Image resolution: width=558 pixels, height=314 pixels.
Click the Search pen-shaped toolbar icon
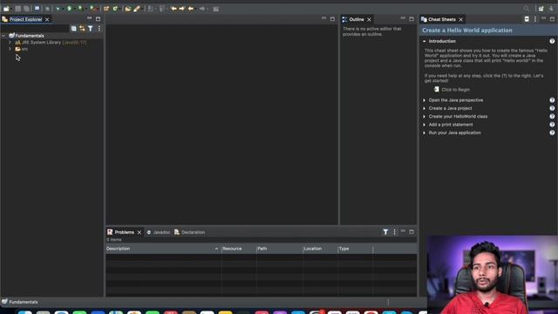pyautogui.click(x=137, y=9)
